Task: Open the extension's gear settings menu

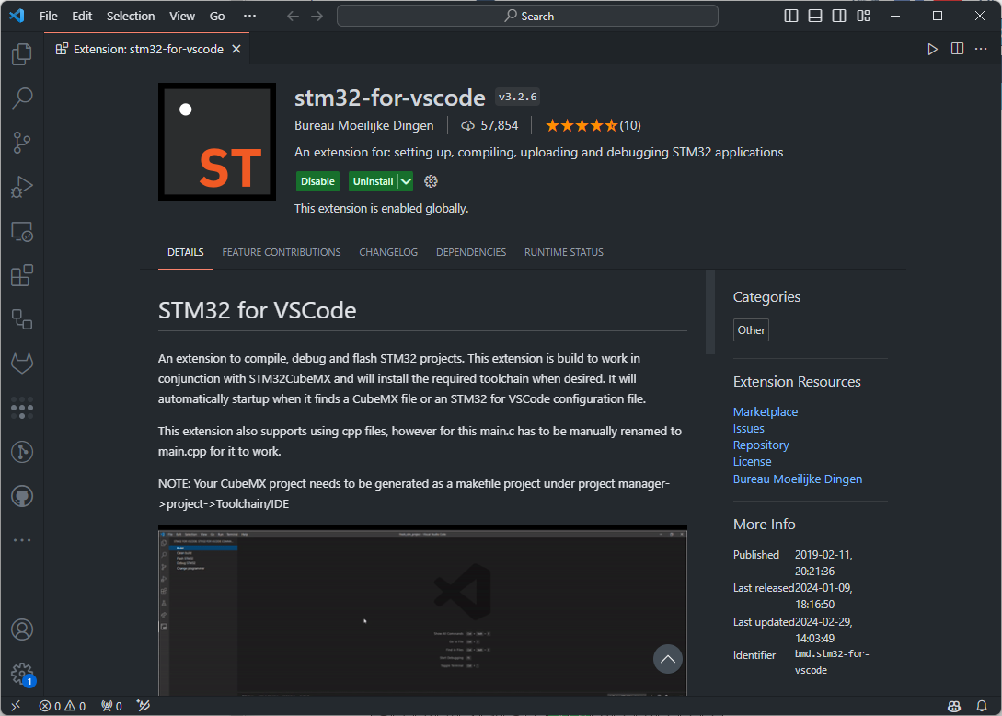Action: click(431, 181)
